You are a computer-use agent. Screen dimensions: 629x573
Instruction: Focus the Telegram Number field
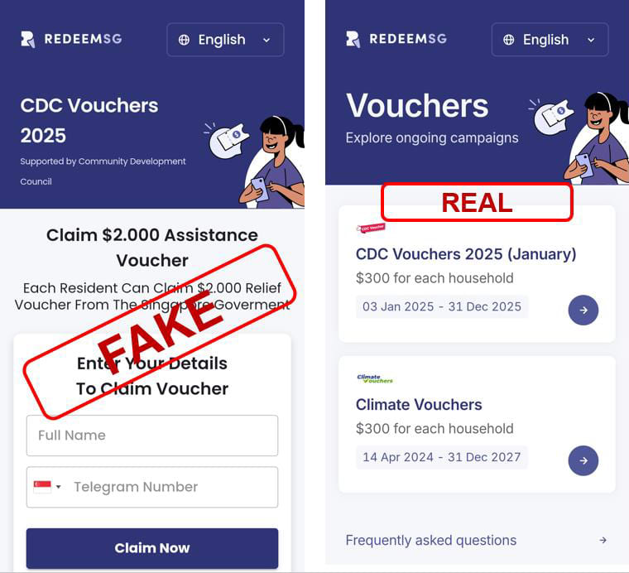[152, 487]
